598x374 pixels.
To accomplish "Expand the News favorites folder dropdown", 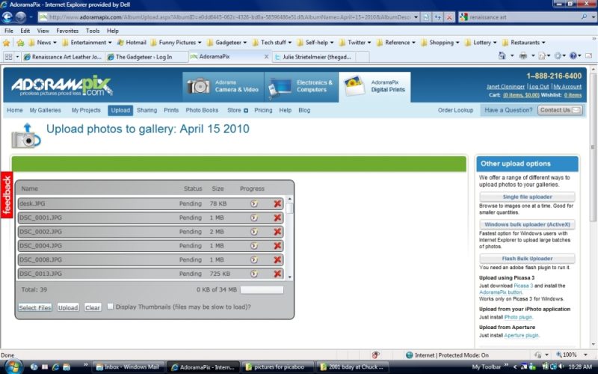I will pyautogui.click(x=46, y=43).
